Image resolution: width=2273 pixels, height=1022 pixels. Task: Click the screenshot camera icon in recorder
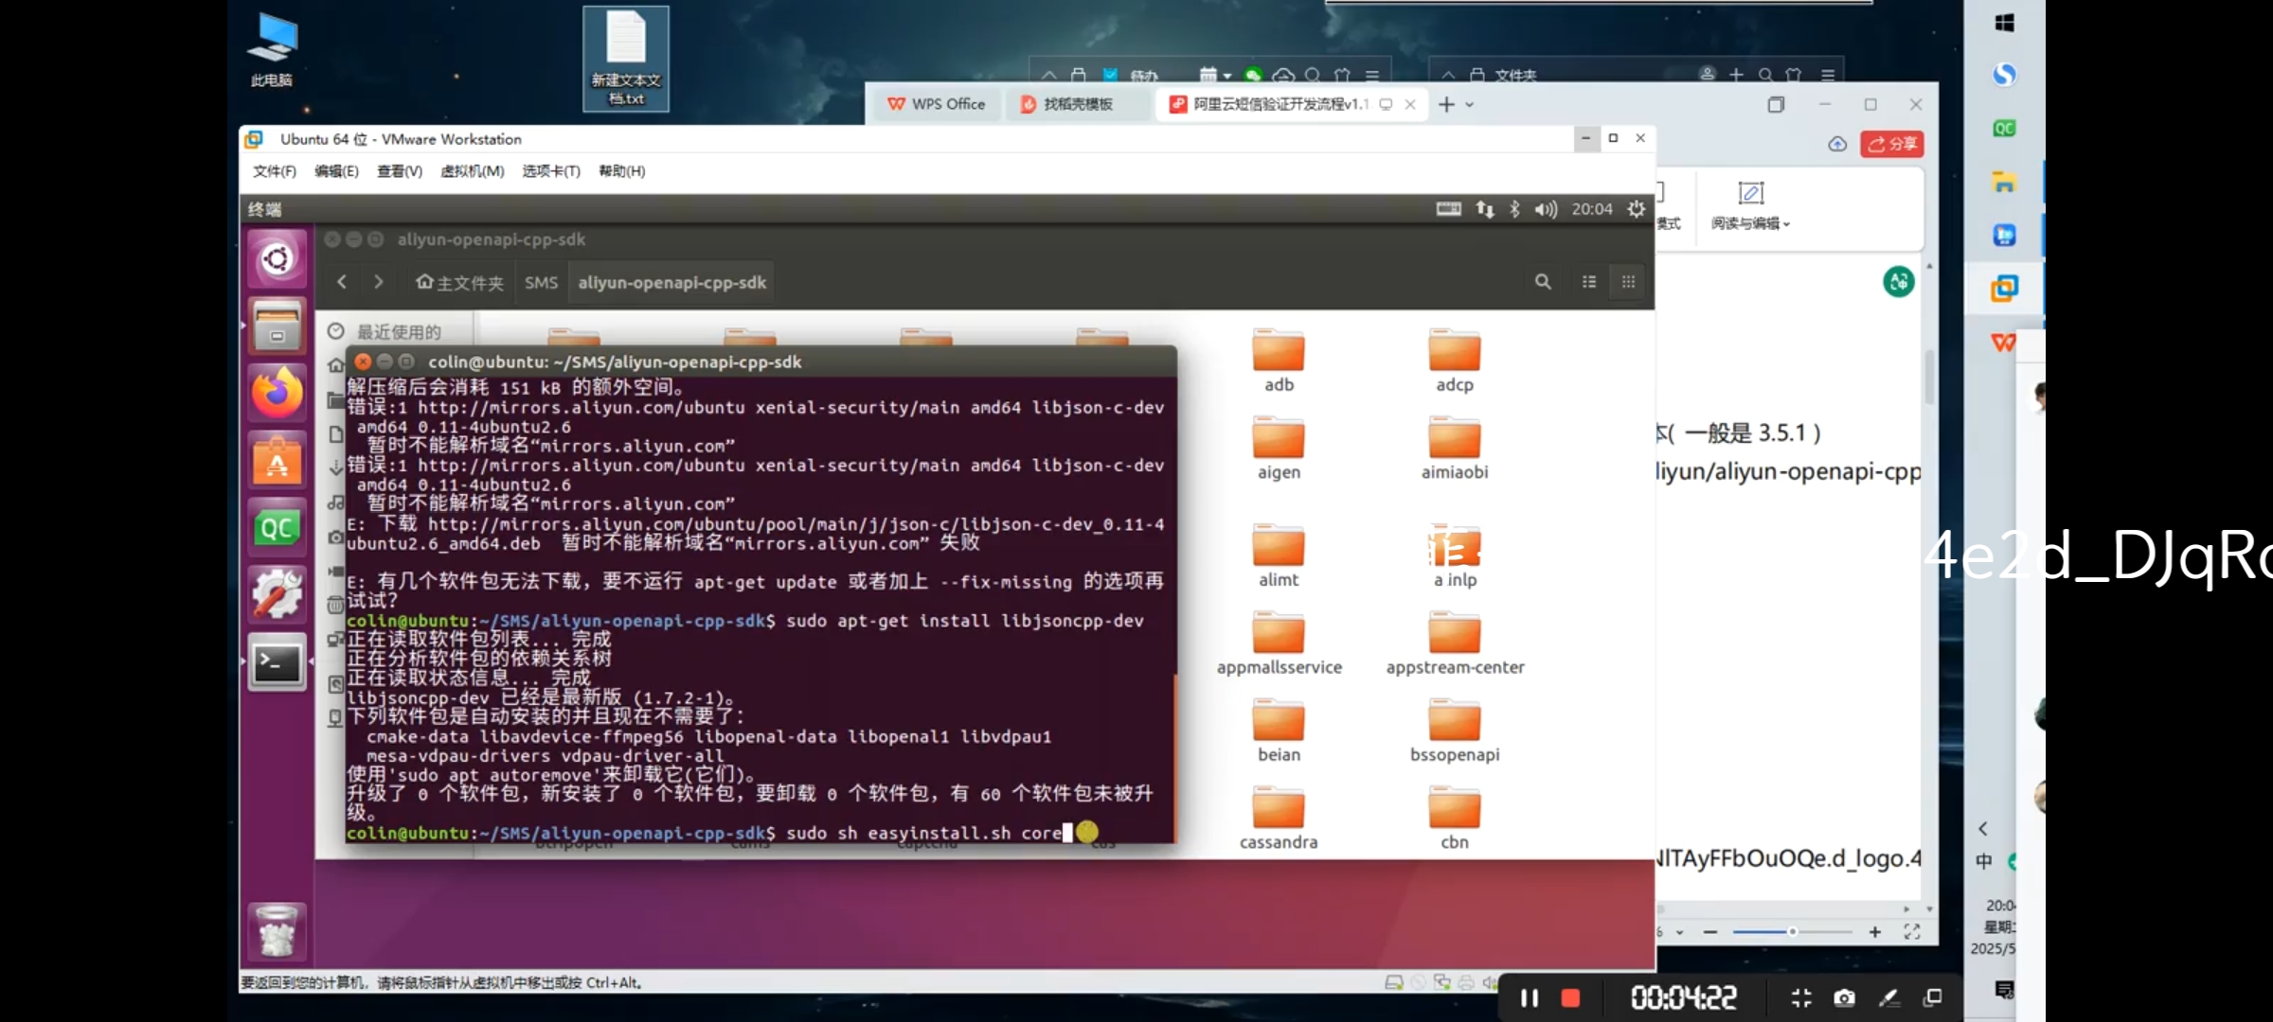click(1844, 997)
